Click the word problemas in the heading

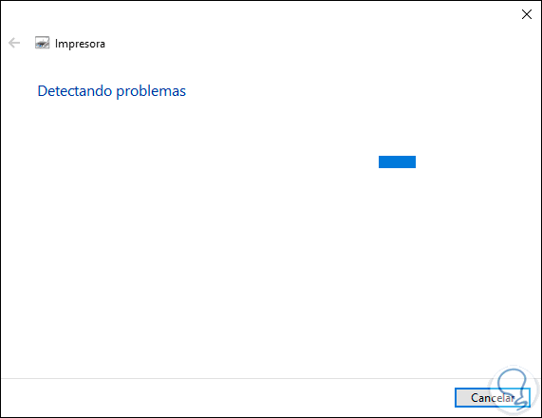[151, 92]
